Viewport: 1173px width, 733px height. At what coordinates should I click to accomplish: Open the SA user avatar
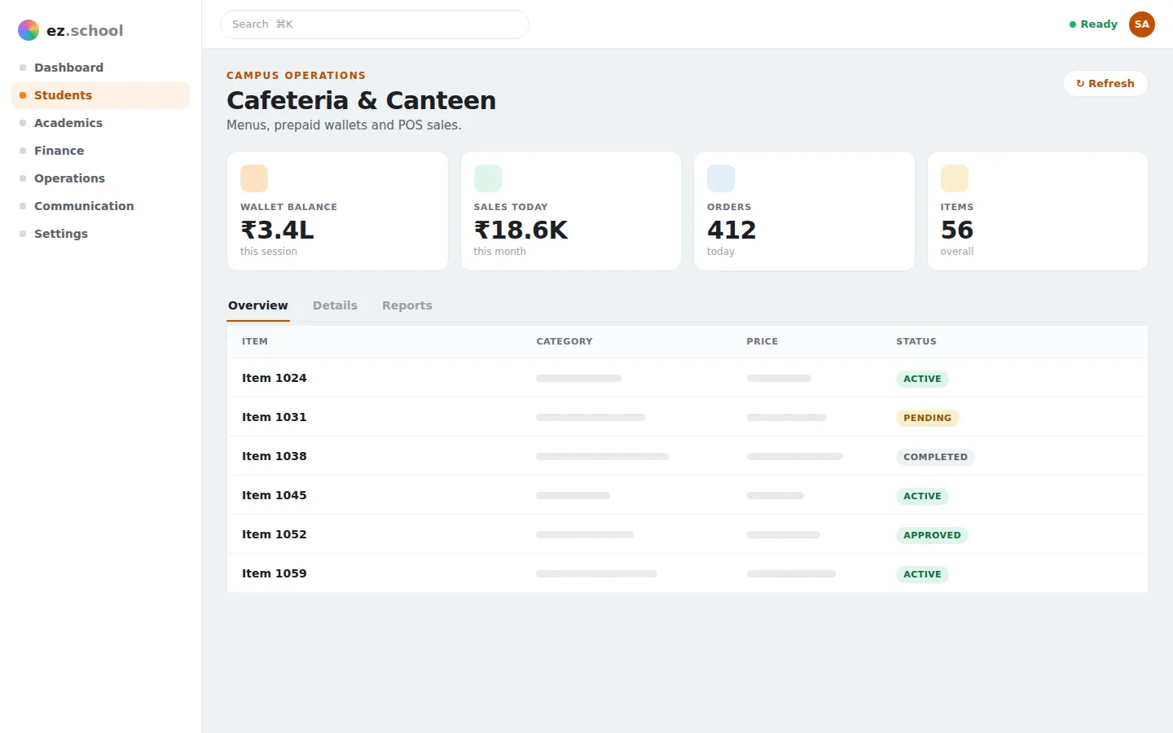(x=1142, y=24)
